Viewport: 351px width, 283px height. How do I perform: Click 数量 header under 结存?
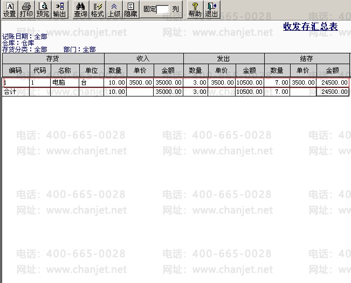pyautogui.click(x=277, y=71)
